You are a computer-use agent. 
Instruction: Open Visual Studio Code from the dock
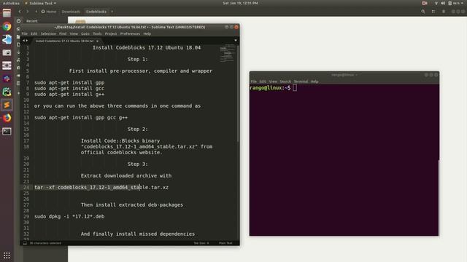pos(7,39)
